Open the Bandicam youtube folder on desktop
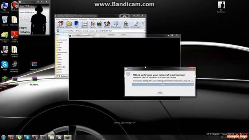The height and width of the screenshot is (140, 249). point(14,51)
